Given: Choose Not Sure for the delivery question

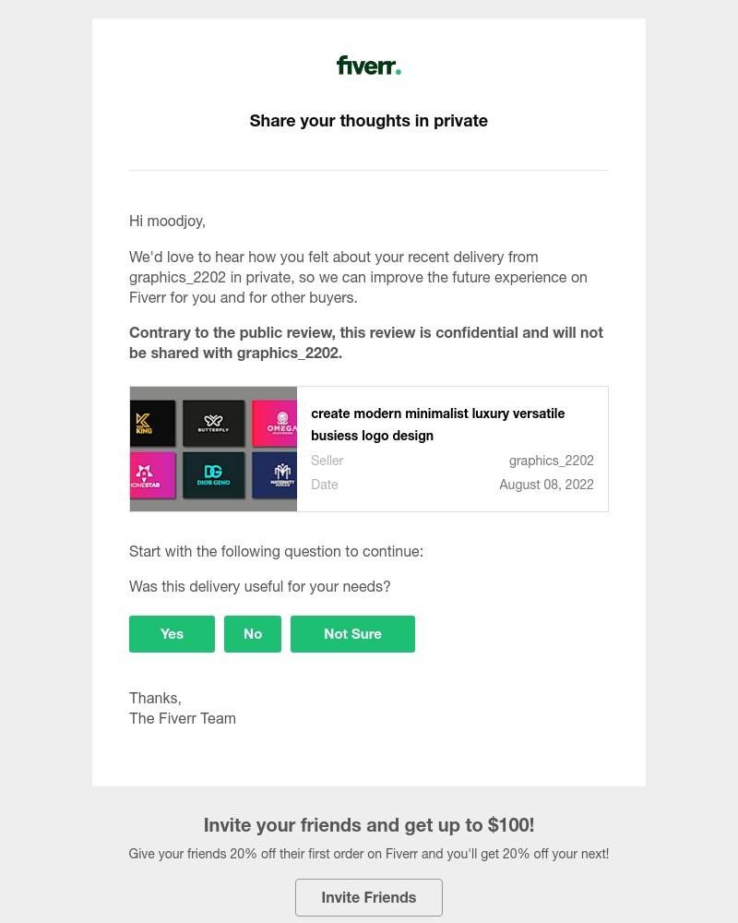Looking at the screenshot, I should [352, 634].
